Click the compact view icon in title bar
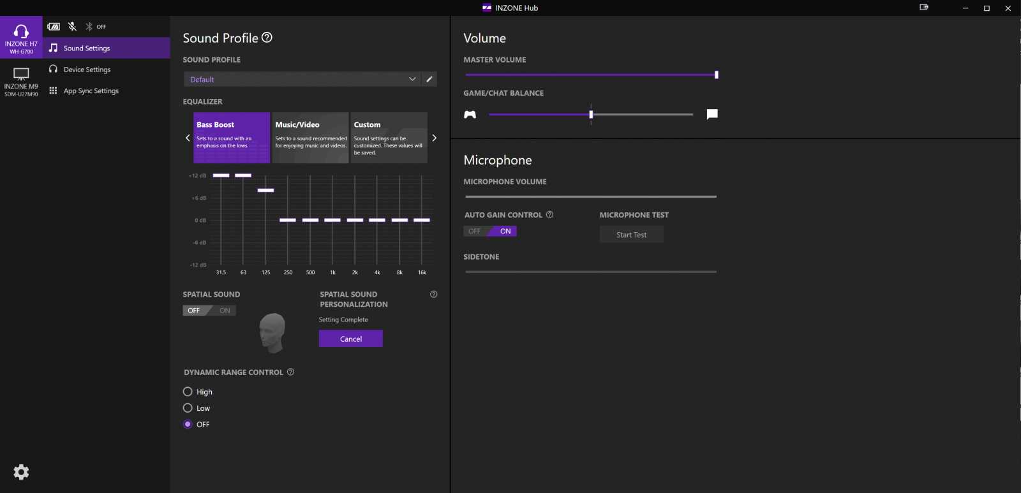The width and height of the screenshot is (1021, 493). pos(923,8)
